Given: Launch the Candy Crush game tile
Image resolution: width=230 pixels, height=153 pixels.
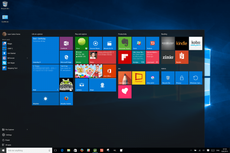Looking at the screenshot, I should pyautogui.click(x=89, y=71).
